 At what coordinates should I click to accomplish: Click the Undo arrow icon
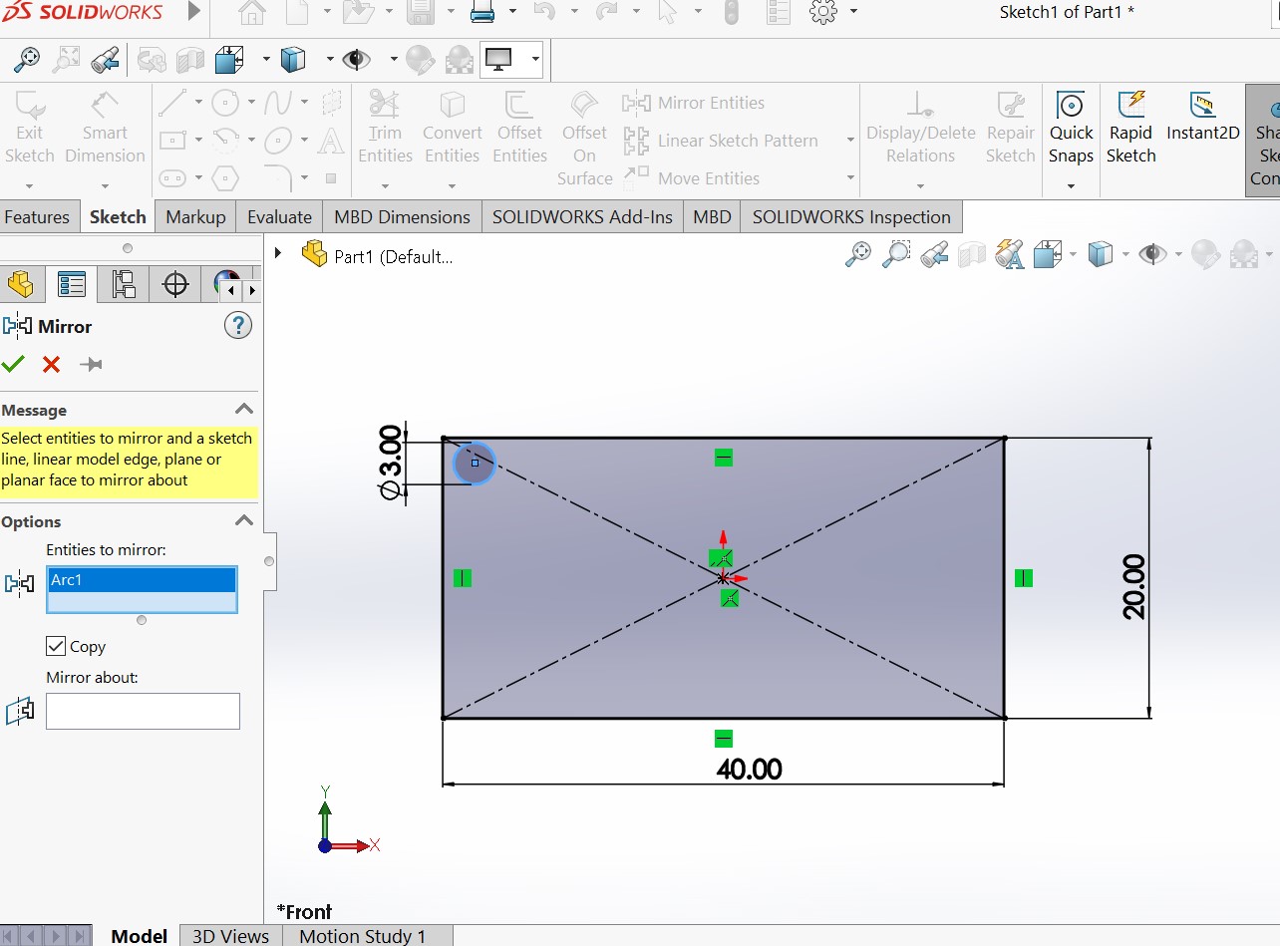544,13
